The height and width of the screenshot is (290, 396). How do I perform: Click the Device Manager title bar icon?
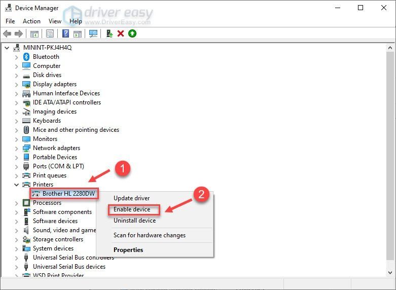[8, 8]
